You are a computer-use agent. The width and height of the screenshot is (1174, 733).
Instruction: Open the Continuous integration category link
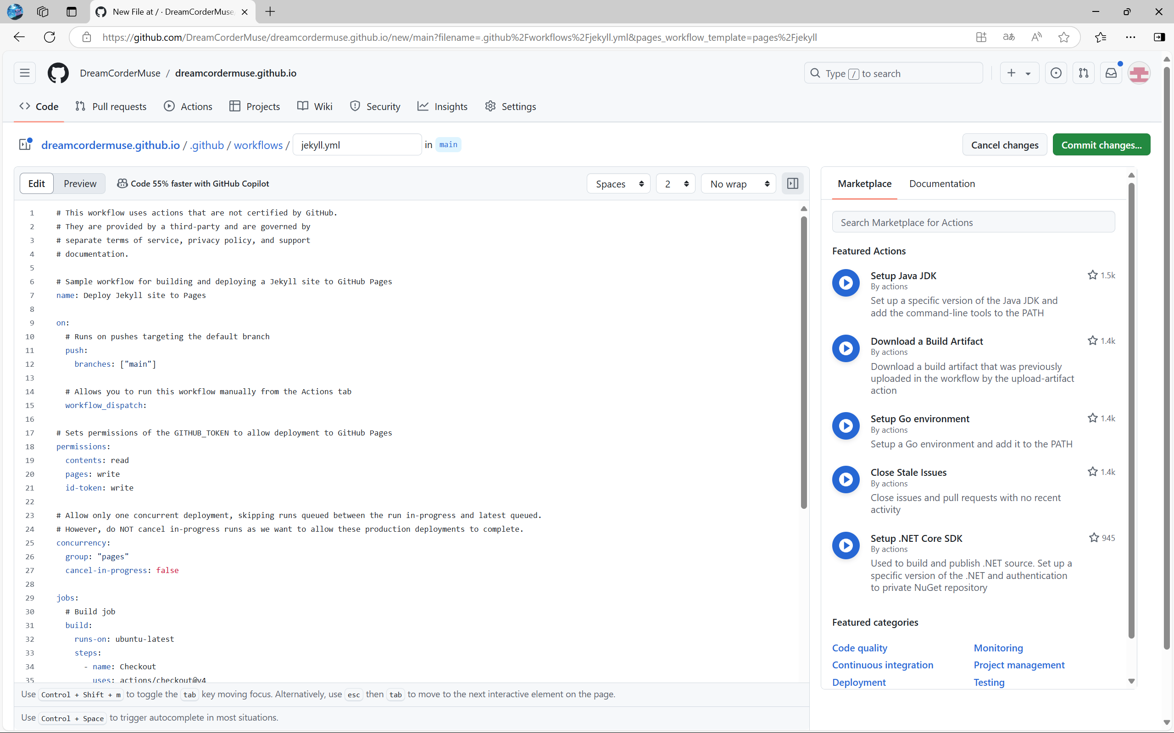(882, 665)
